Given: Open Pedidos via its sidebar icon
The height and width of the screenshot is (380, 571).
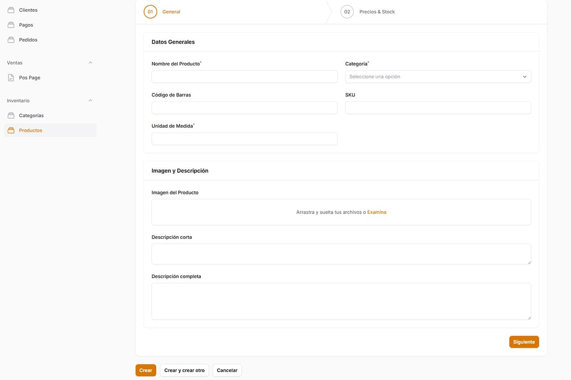Looking at the screenshot, I should pyautogui.click(x=10, y=39).
